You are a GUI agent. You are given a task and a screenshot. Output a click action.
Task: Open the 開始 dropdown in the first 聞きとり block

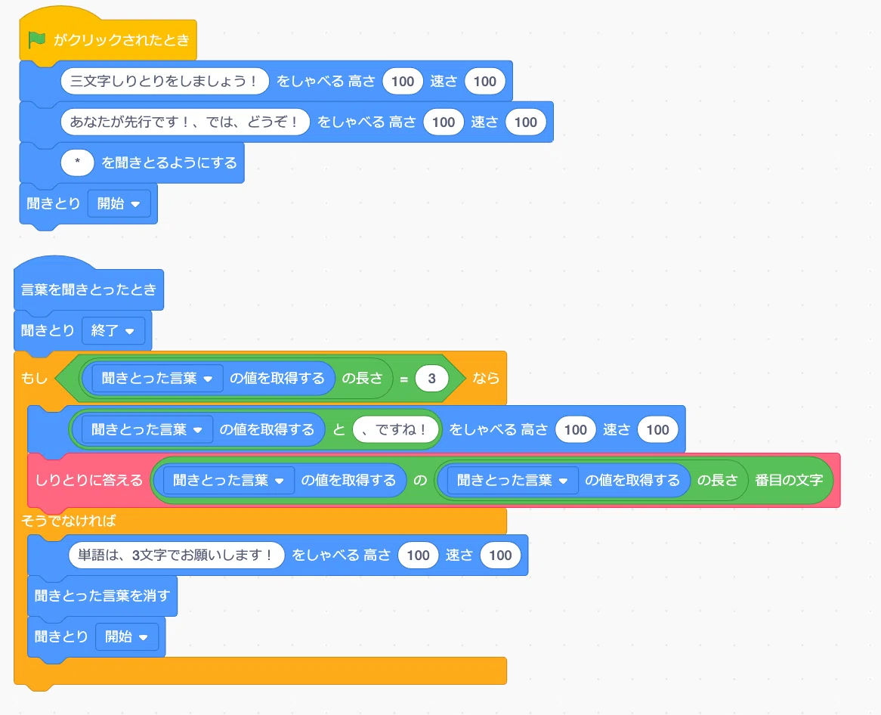point(119,203)
